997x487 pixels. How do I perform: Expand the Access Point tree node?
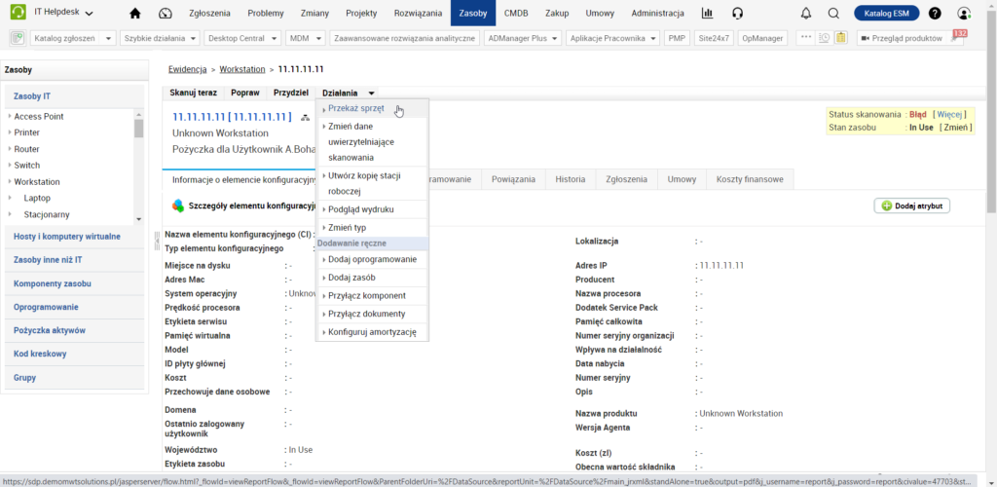pos(10,116)
